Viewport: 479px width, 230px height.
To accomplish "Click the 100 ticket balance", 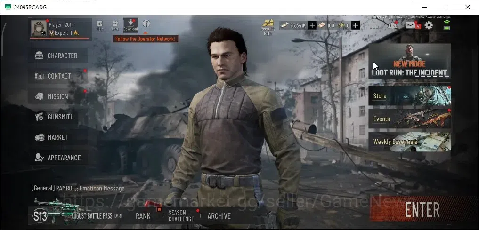I will click(x=331, y=25).
